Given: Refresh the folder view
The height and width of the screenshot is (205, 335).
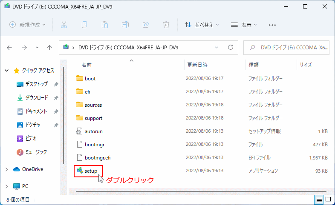Looking at the screenshot, I should pyautogui.click(x=231, y=47).
